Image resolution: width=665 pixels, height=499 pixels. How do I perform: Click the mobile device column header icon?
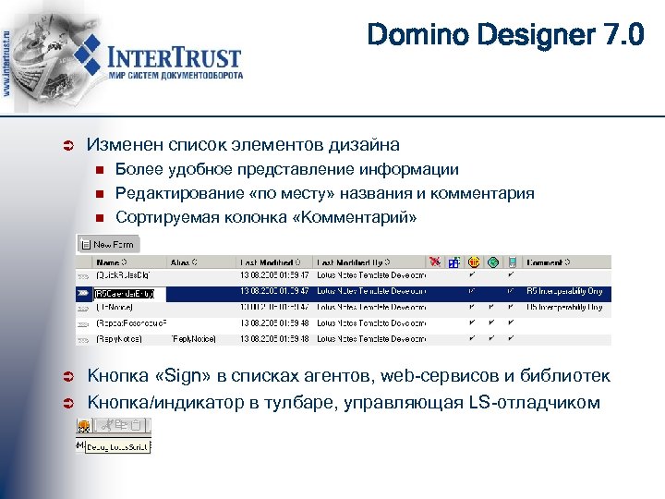point(513,262)
